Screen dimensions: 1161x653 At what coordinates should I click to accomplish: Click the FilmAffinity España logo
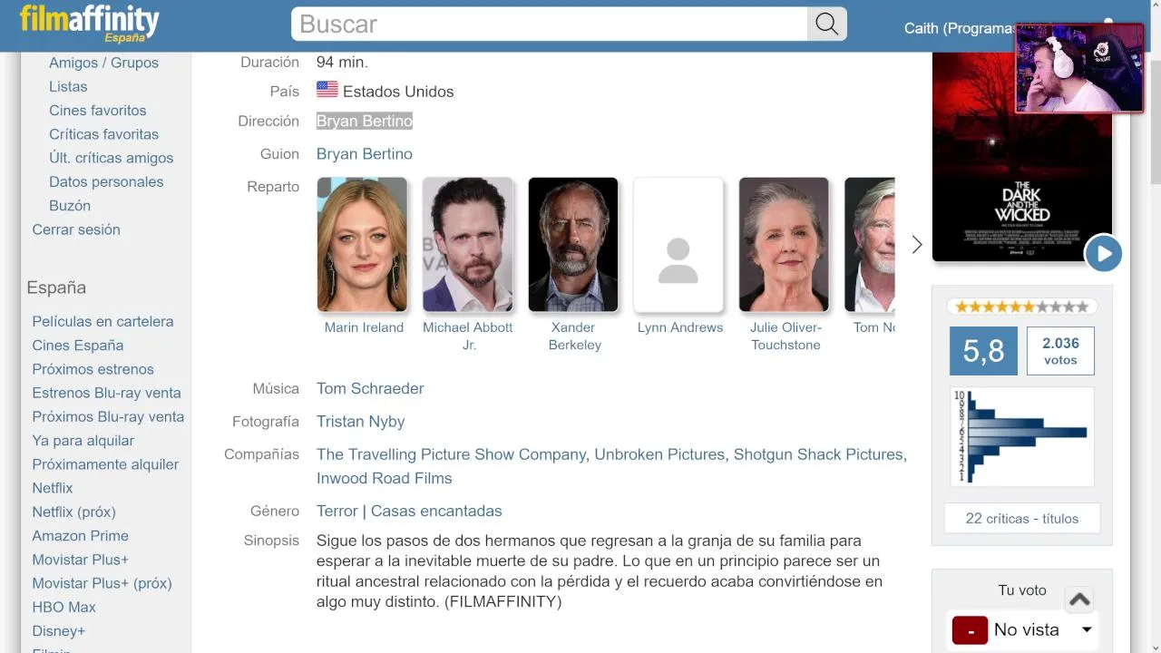click(89, 24)
